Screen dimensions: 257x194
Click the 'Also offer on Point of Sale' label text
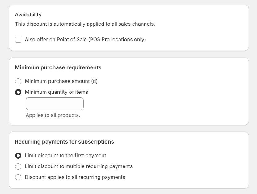[56, 40]
